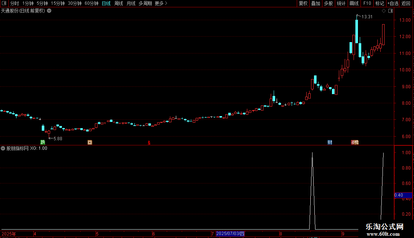Select the 60分钟 period tab
This screenshot has width=414, height=238.
91,3
